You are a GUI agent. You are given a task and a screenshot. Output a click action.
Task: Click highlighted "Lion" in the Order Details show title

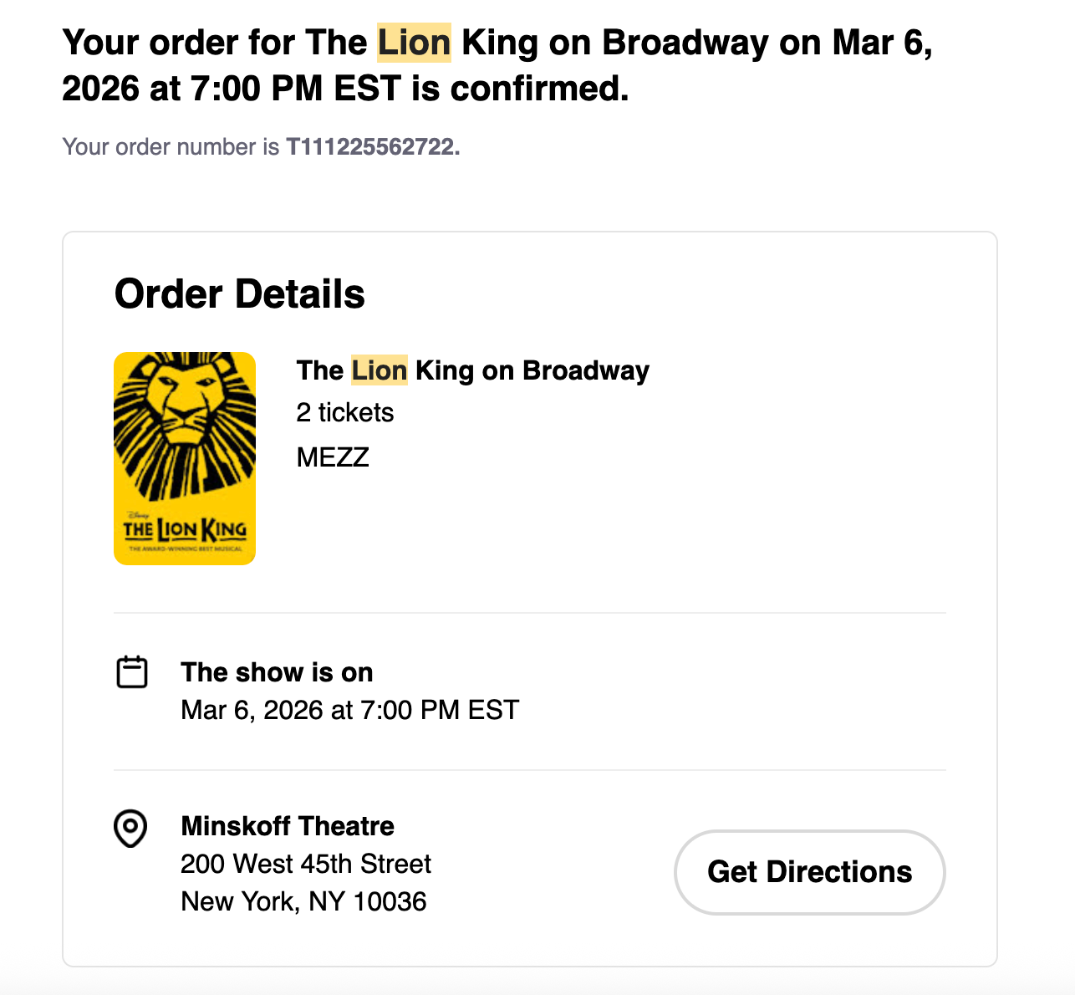click(379, 370)
